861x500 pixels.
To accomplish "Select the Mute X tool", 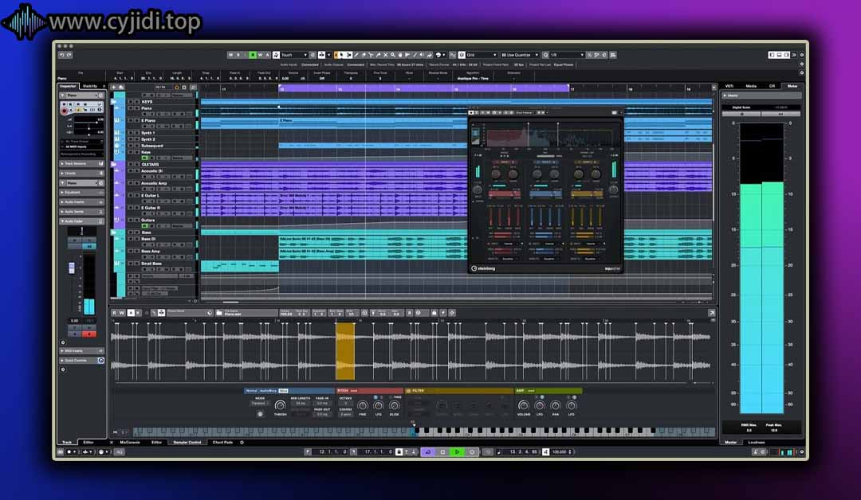I will pos(386,55).
